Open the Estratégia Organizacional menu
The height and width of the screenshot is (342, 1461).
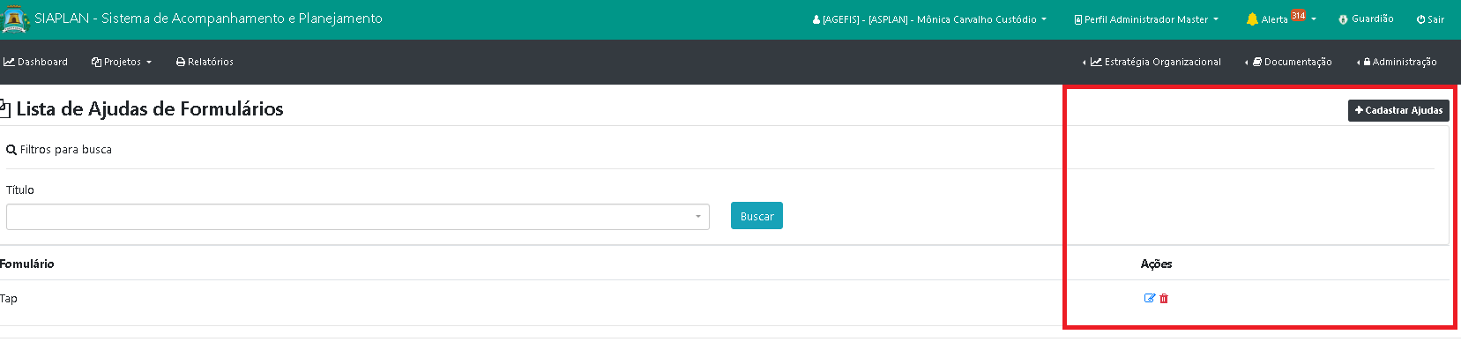[1152, 62]
